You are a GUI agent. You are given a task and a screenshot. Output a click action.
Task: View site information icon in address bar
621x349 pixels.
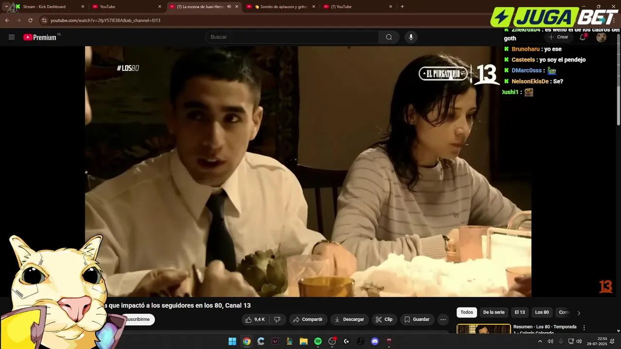coord(44,20)
